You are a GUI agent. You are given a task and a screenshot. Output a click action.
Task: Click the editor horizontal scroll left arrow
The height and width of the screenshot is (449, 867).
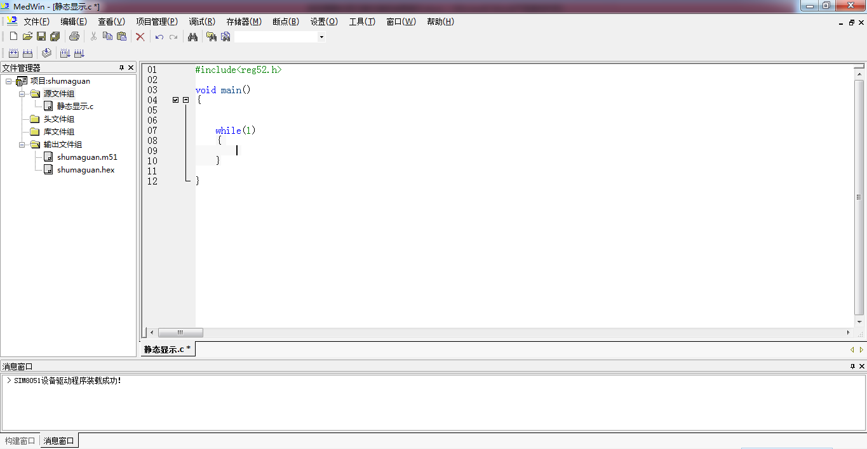pyautogui.click(x=151, y=332)
